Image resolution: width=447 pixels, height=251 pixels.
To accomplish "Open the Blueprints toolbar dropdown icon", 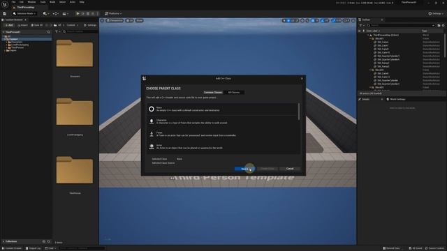I will pyautogui.click(x=56, y=14).
